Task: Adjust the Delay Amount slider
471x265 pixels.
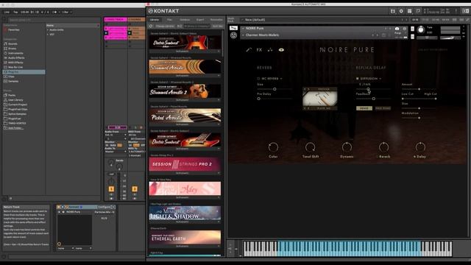Action: [x=419, y=89]
